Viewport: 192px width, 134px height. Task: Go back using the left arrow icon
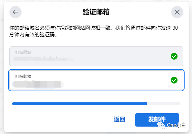[15, 12]
